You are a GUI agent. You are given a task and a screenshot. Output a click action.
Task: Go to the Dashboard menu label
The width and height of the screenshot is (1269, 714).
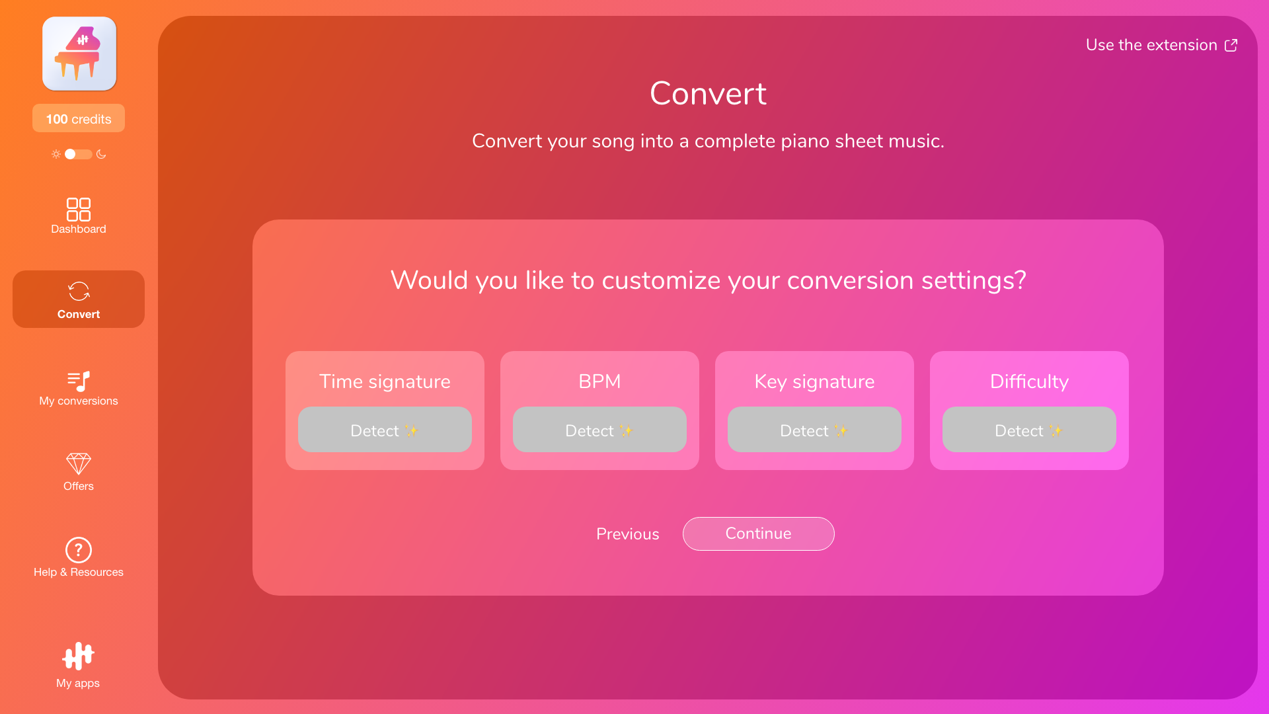point(79,229)
